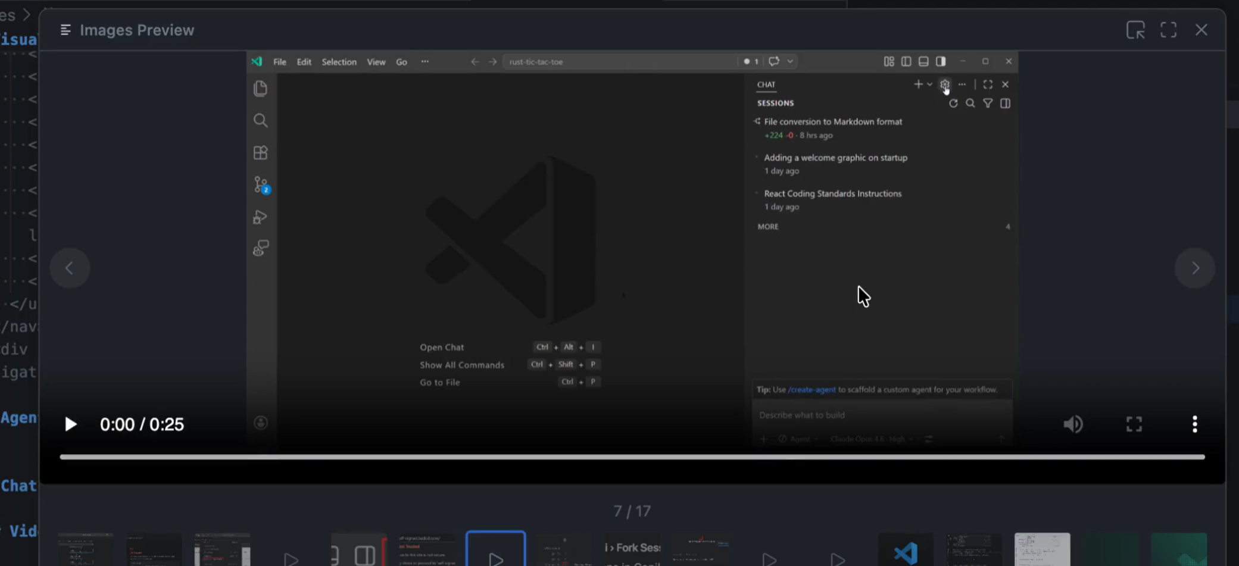The width and height of the screenshot is (1239, 566).
Task: Click the pop-out window icon in preview header
Action: 1135,30
